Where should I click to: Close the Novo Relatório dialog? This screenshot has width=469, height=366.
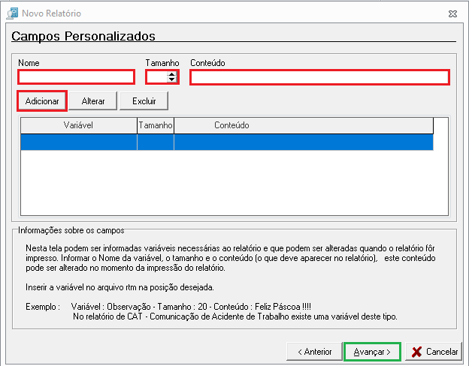(x=452, y=13)
